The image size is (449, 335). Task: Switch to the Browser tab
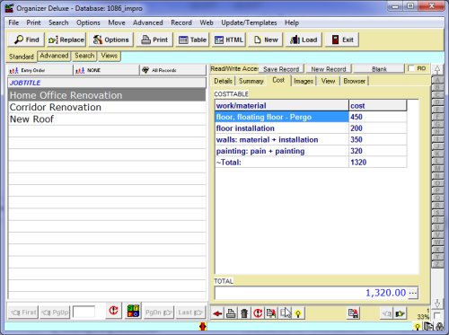coord(354,81)
